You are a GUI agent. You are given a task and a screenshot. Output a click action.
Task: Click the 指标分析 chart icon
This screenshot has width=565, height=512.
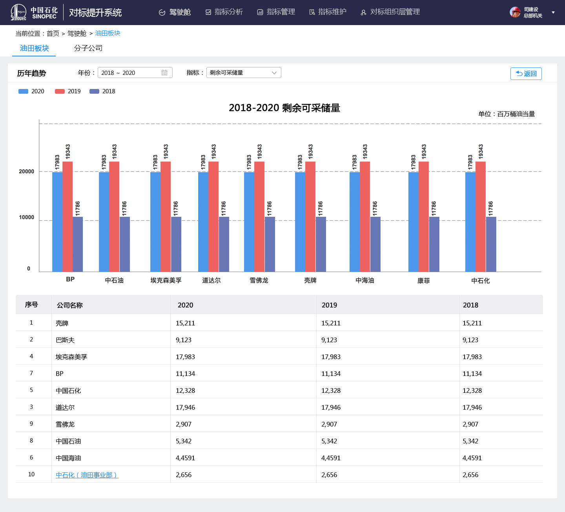point(208,13)
